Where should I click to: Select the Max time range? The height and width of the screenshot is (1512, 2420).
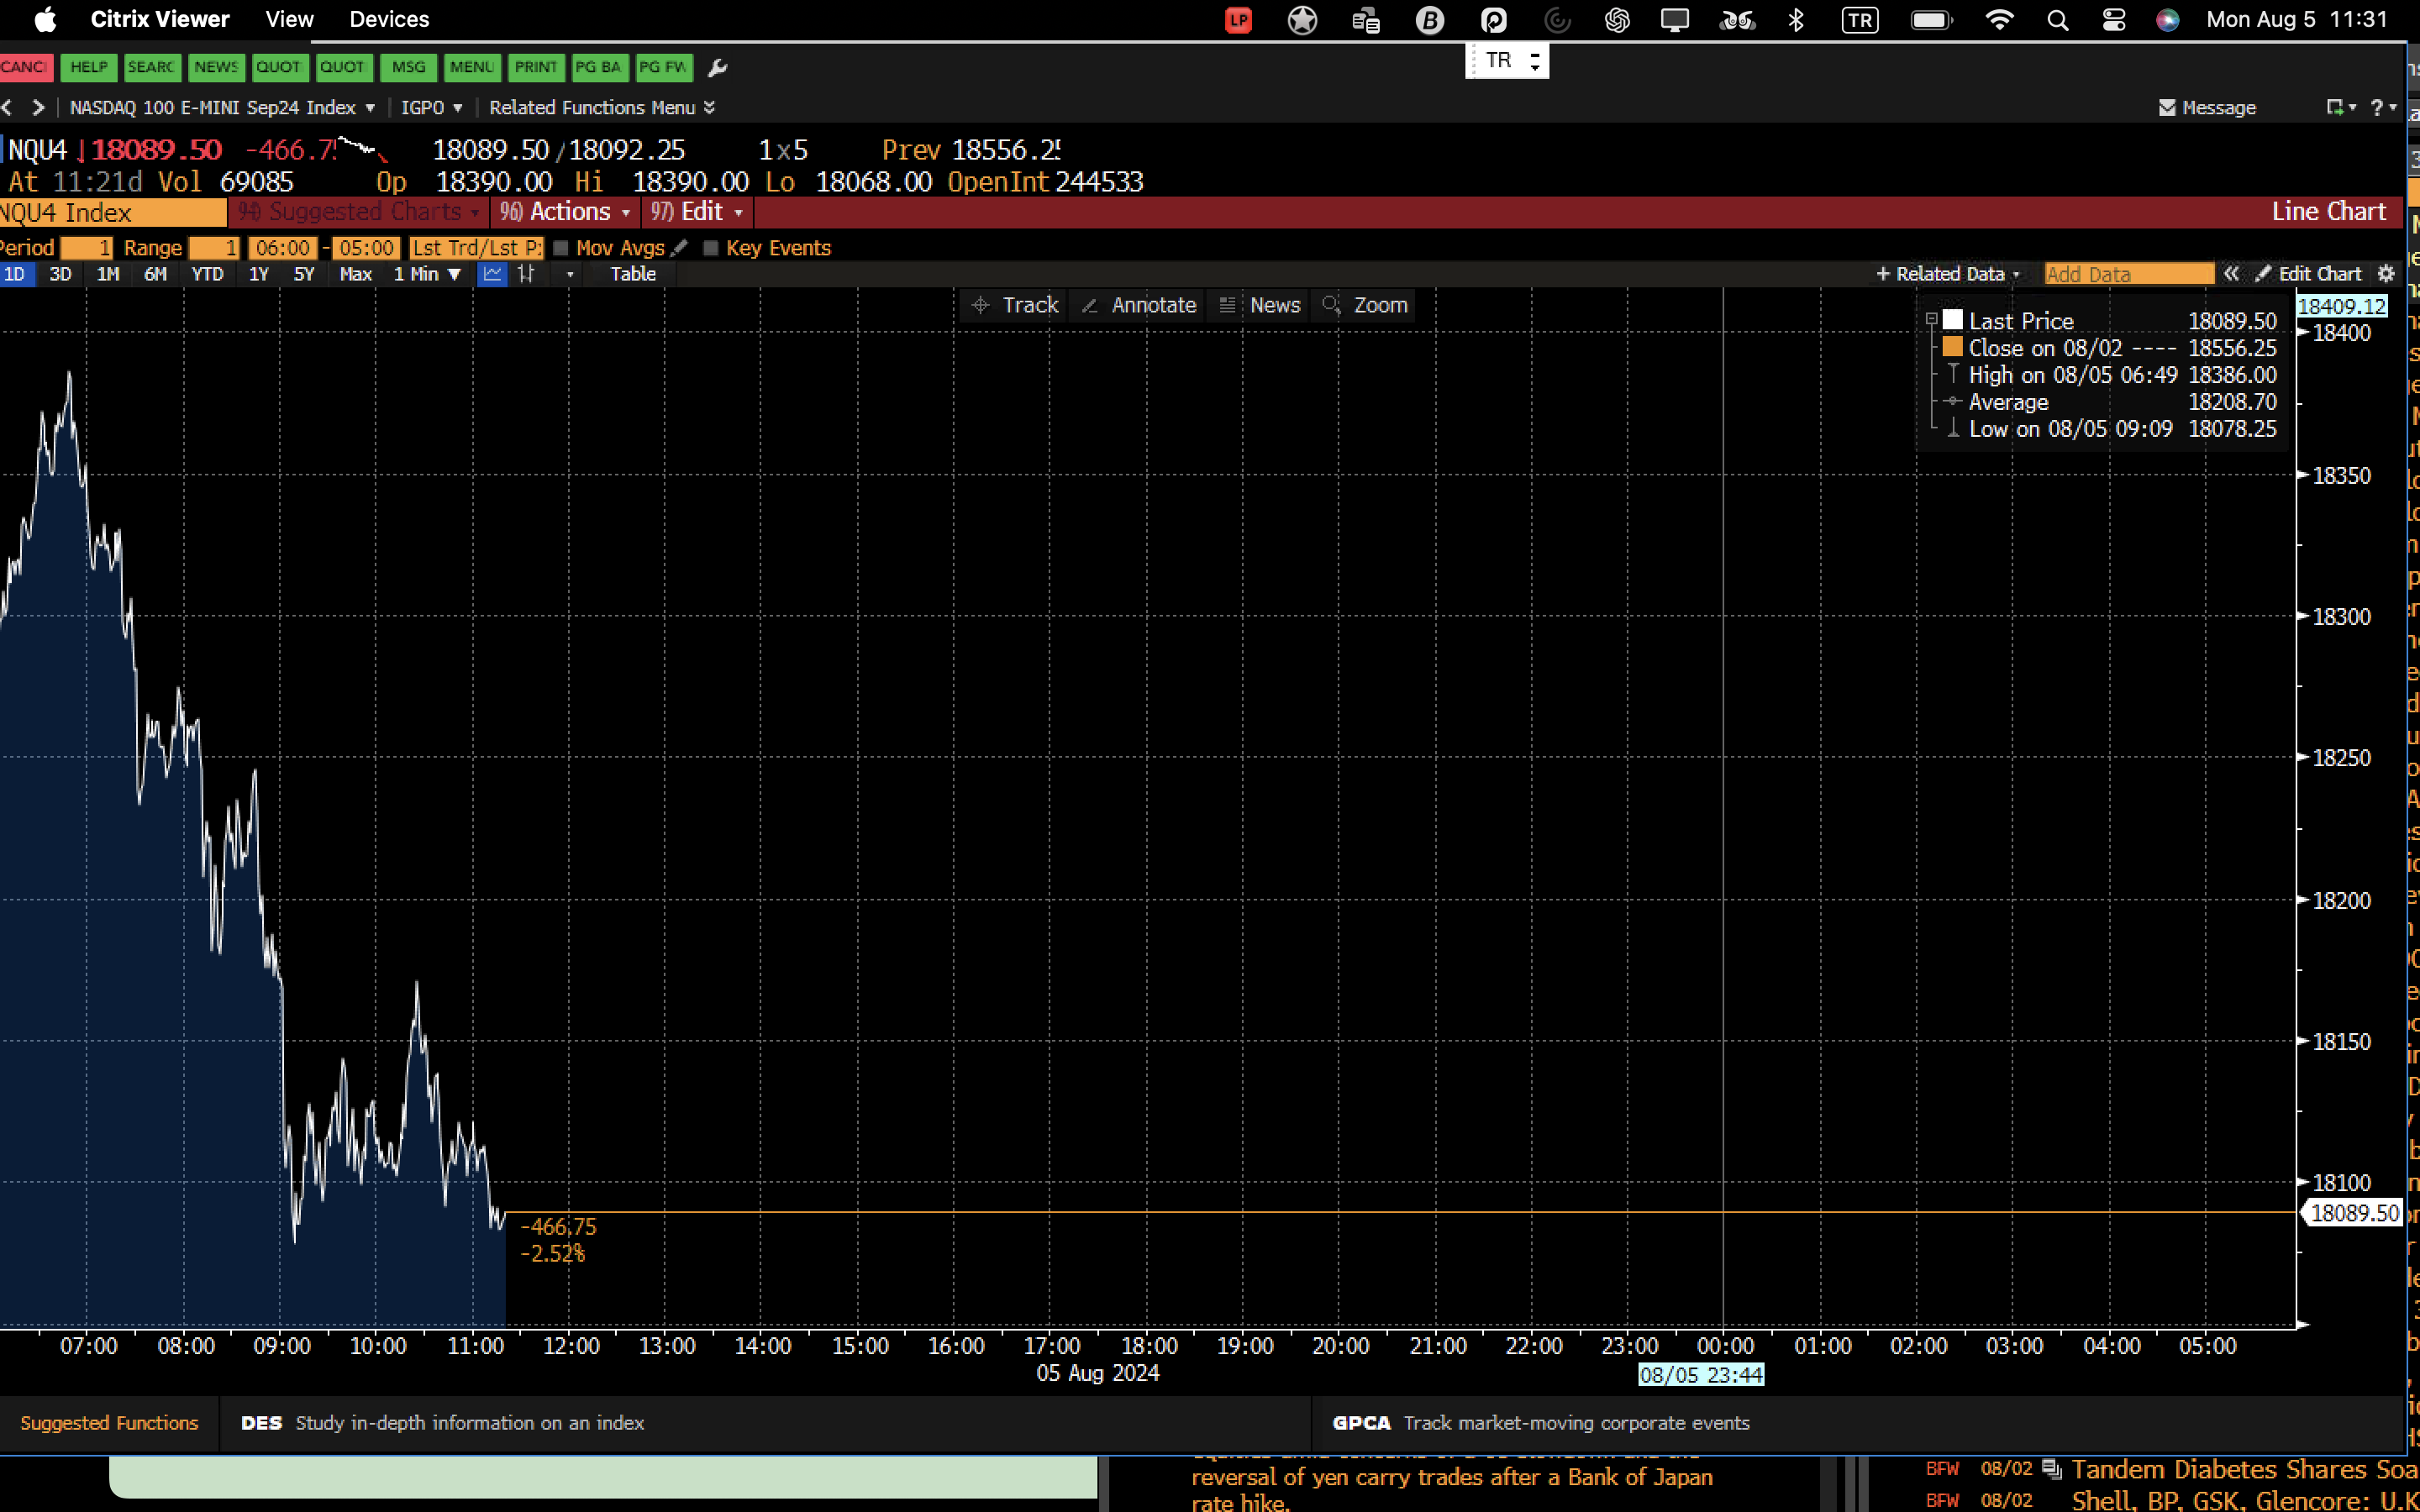[x=355, y=274]
